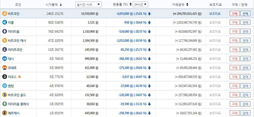This screenshot has width=254, height=117.
Task: Sort by 거래금액 using its sort arrows
Action: pos(187,5)
